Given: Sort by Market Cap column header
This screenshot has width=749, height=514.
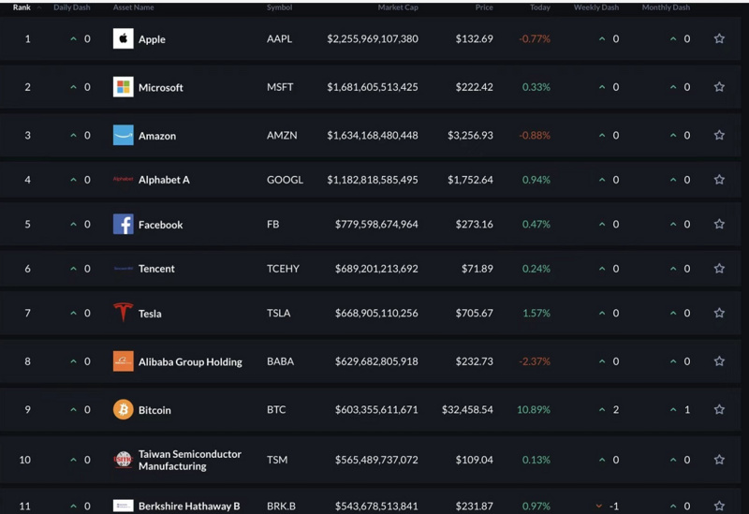Looking at the screenshot, I should [398, 7].
